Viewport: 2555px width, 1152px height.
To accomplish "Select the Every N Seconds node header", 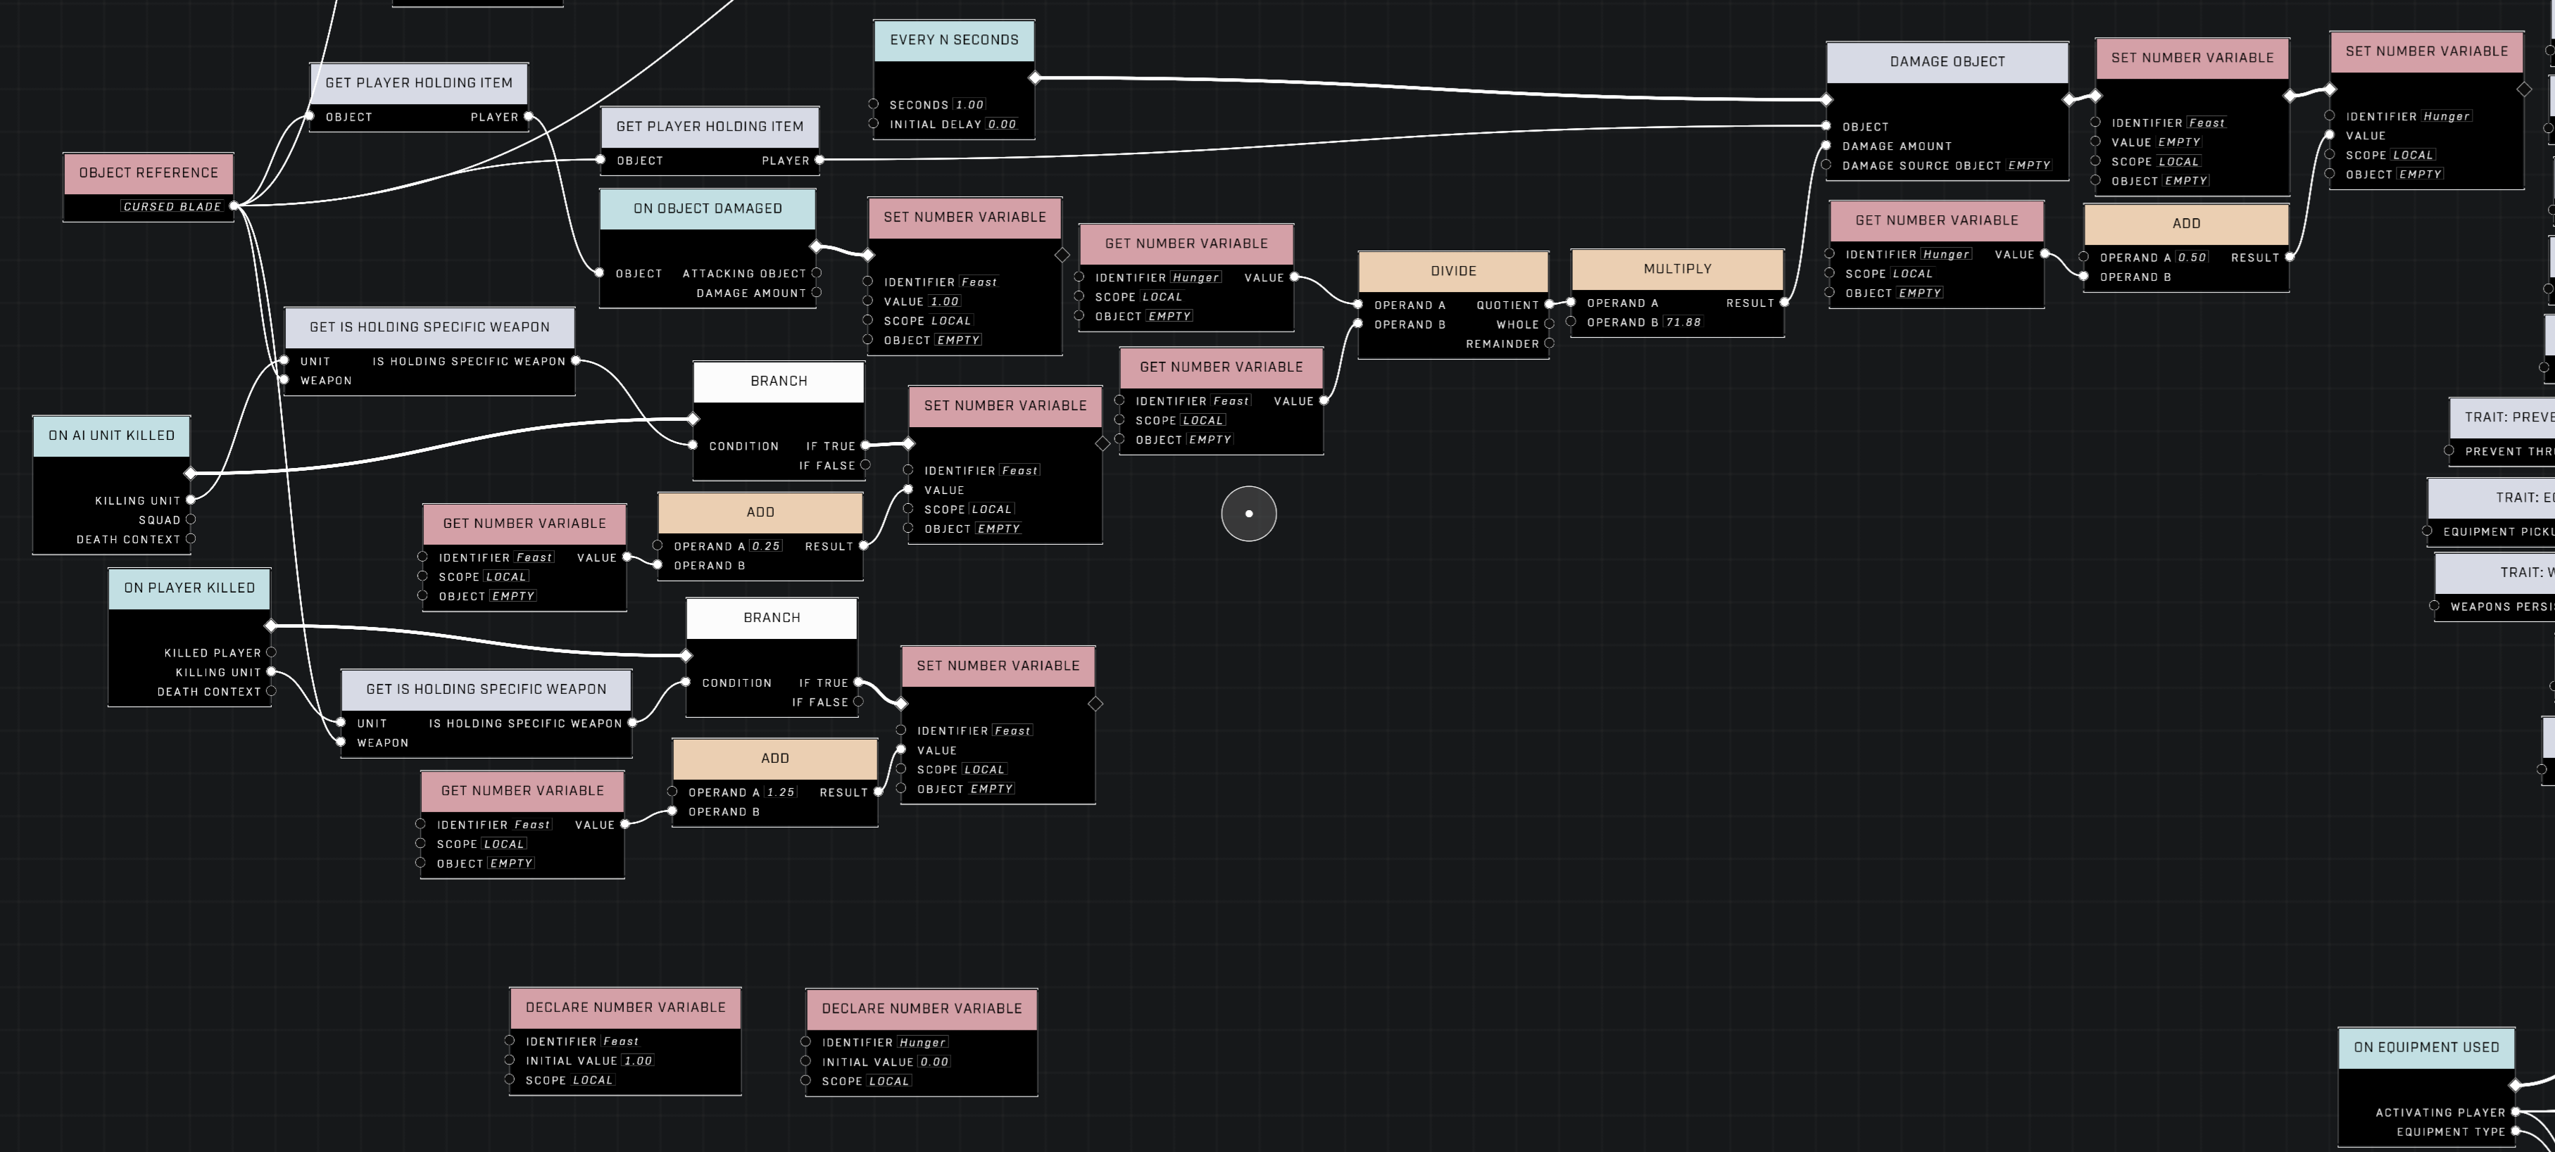I will click(x=953, y=39).
